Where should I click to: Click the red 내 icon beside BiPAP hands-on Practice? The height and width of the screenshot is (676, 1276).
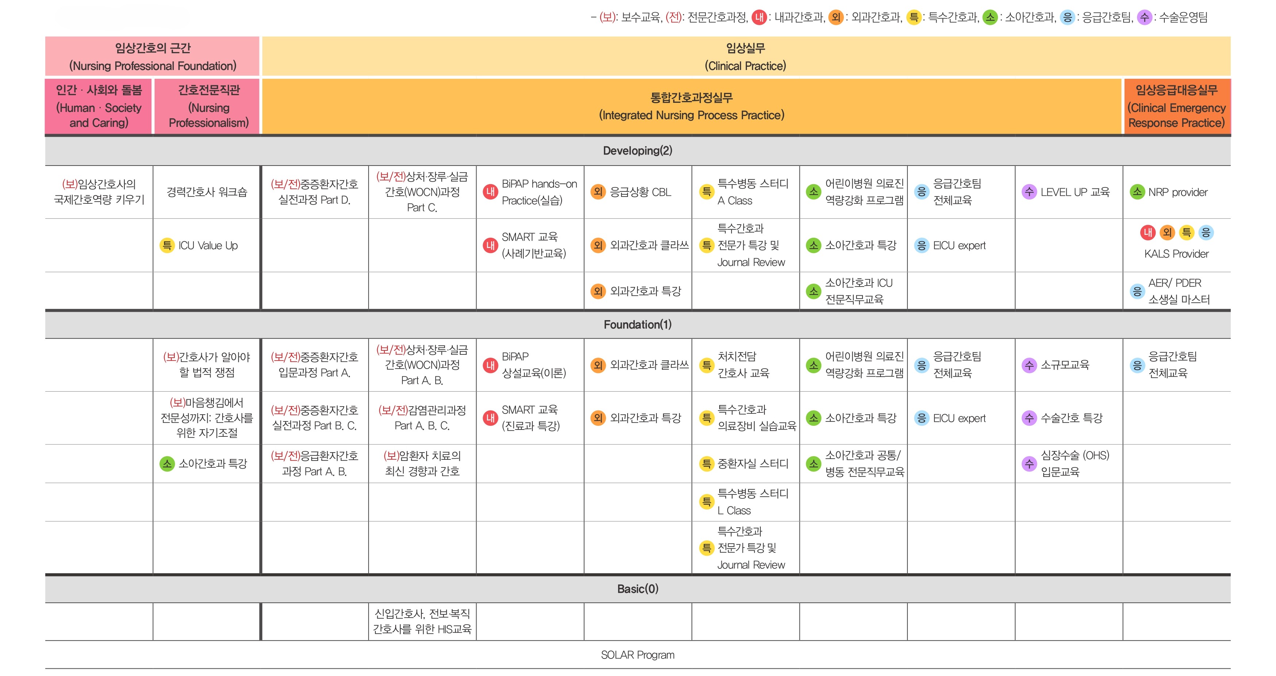[x=490, y=192]
